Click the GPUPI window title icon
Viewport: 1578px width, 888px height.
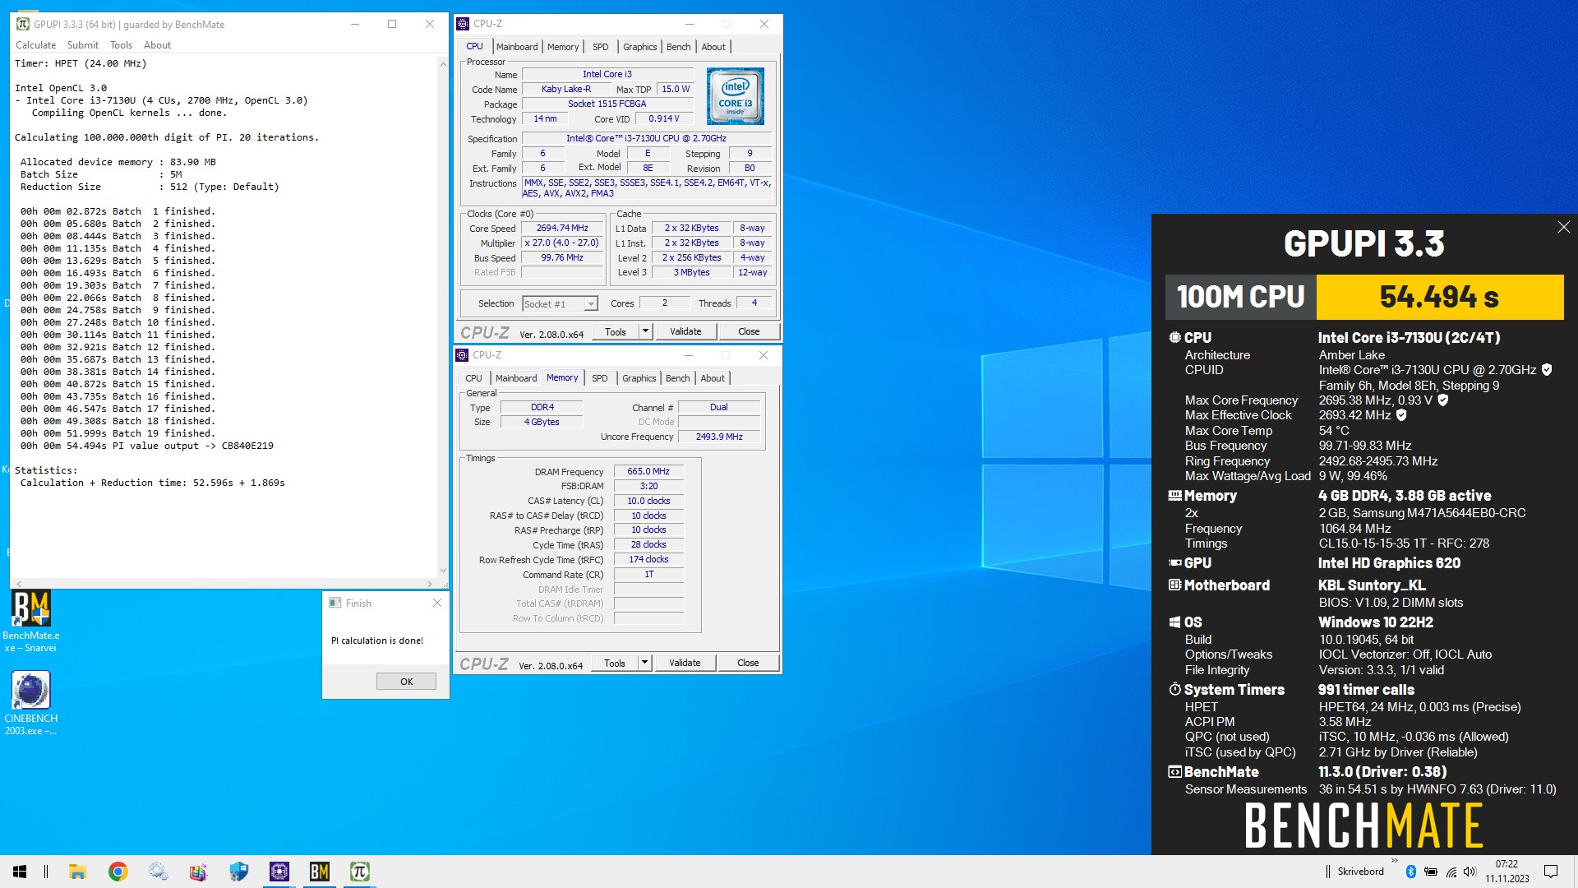[x=22, y=24]
